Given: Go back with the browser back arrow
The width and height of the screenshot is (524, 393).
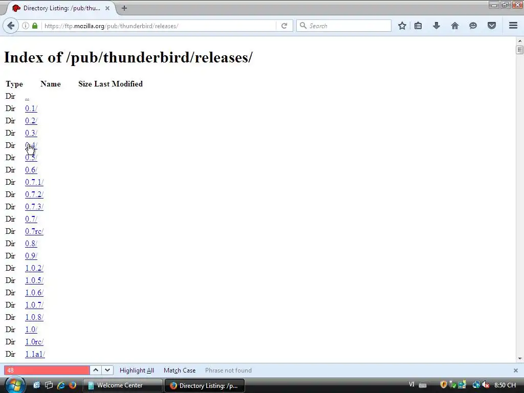Looking at the screenshot, I should pos(11,26).
